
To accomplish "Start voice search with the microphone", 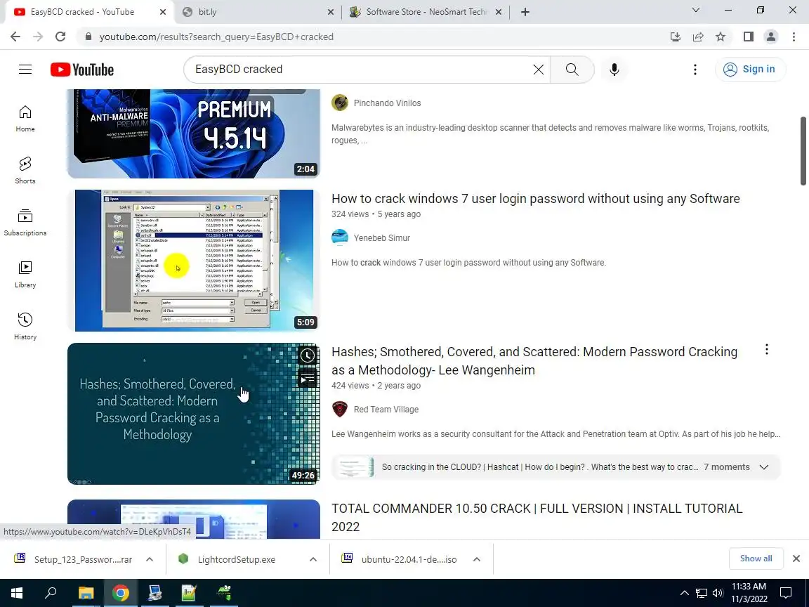I will click(x=614, y=69).
